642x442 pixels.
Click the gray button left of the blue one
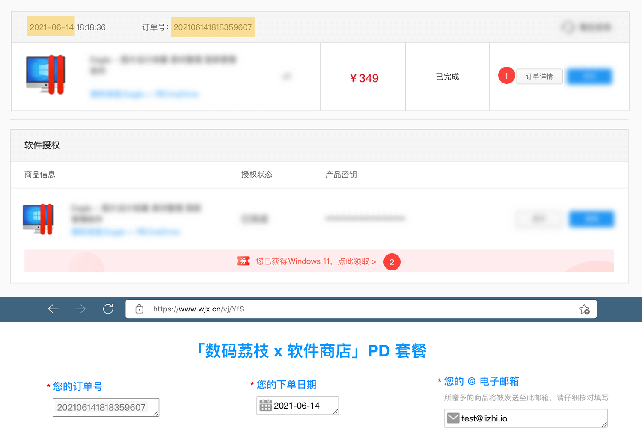(538, 219)
